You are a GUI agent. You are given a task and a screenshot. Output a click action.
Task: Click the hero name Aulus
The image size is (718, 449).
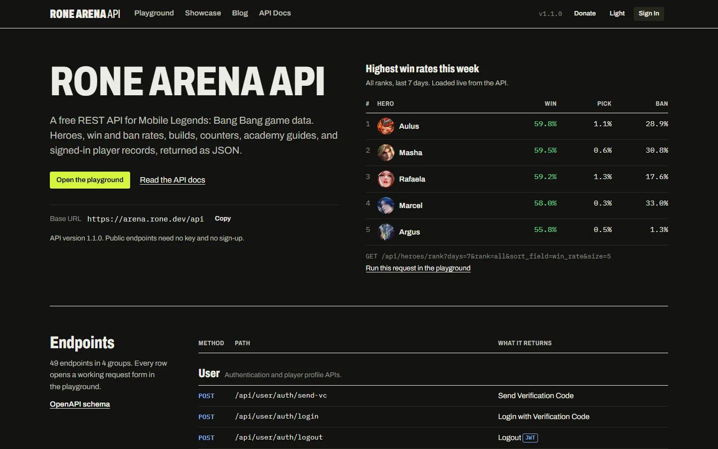pos(409,126)
